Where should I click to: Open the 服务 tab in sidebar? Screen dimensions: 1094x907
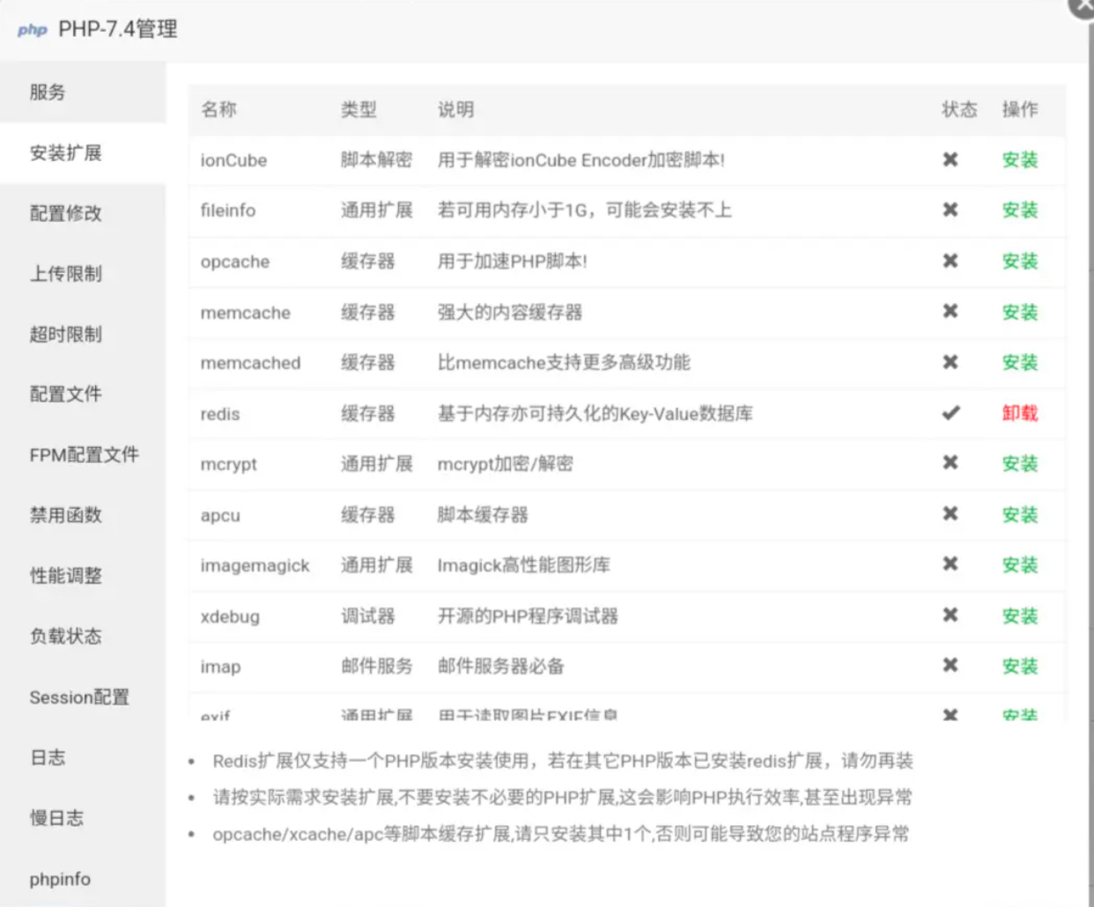[83, 92]
